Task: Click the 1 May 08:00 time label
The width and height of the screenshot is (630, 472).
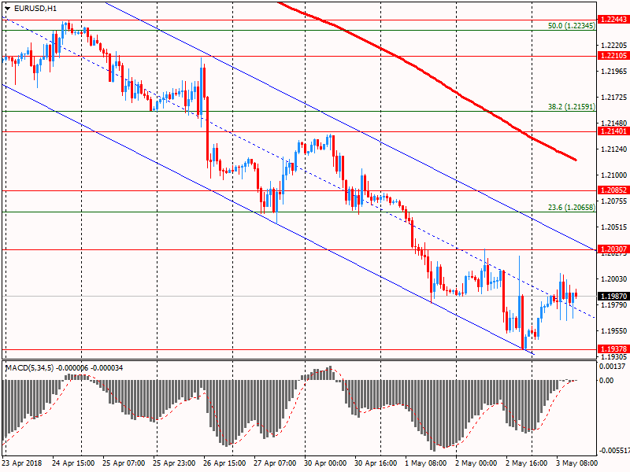Action: tap(426, 463)
